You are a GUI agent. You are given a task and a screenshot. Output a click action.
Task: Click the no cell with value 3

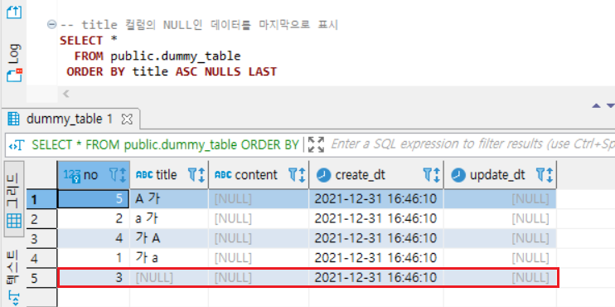[94, 278]
